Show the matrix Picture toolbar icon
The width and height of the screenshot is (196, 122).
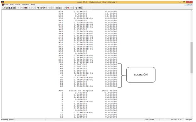pos(57,8)
